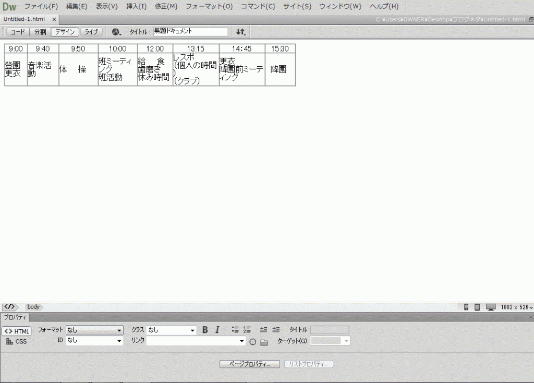This screenshot has width=534, height=383.
Task: Open the フォーマット dropdown in properties
Action: tap(94, 330)
